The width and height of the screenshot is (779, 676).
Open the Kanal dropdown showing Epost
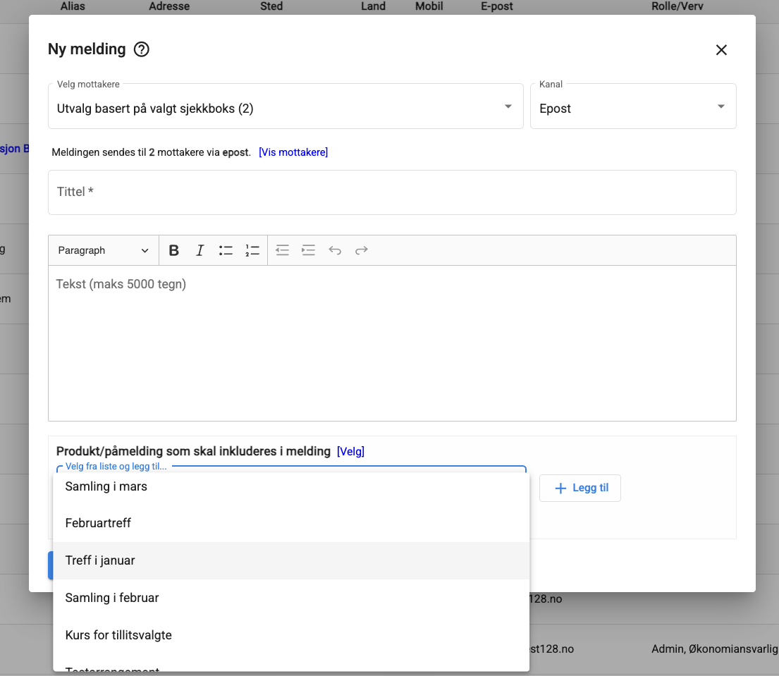coord(633,106)
